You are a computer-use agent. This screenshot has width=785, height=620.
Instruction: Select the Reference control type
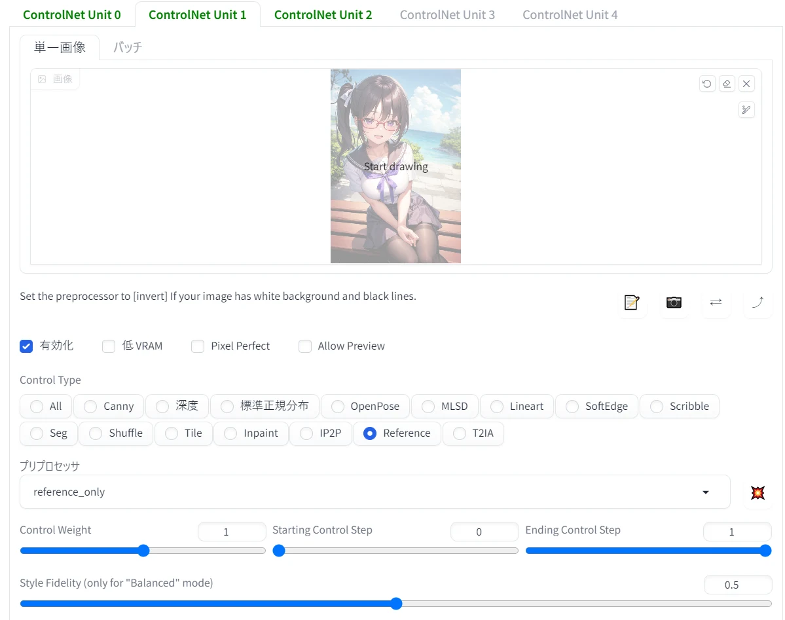pyautogui.click(x=397, y=433)
